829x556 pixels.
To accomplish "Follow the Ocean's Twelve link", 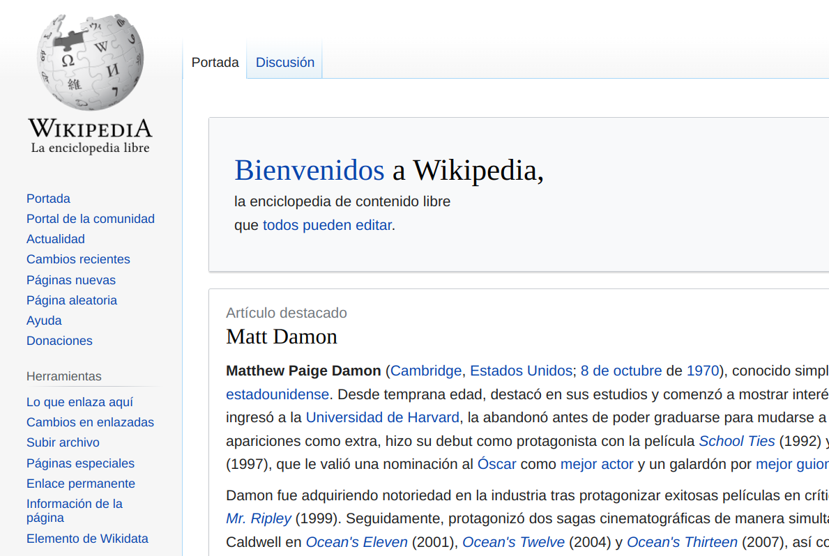I will (x=513, y=542).
